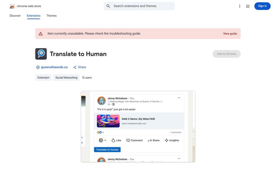Click the Comment speech bubble in screenshot
276x172 pixels.
pos(128,140)
